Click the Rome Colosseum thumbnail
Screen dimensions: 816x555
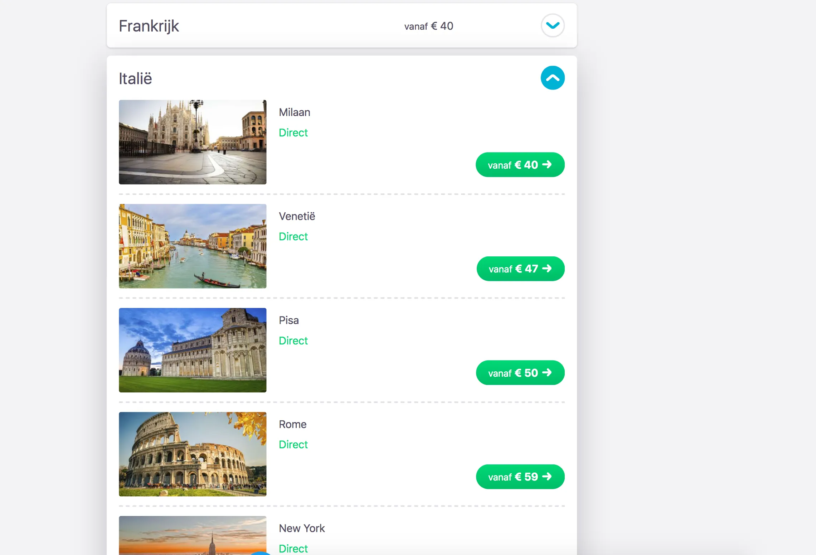pos(193,454)
